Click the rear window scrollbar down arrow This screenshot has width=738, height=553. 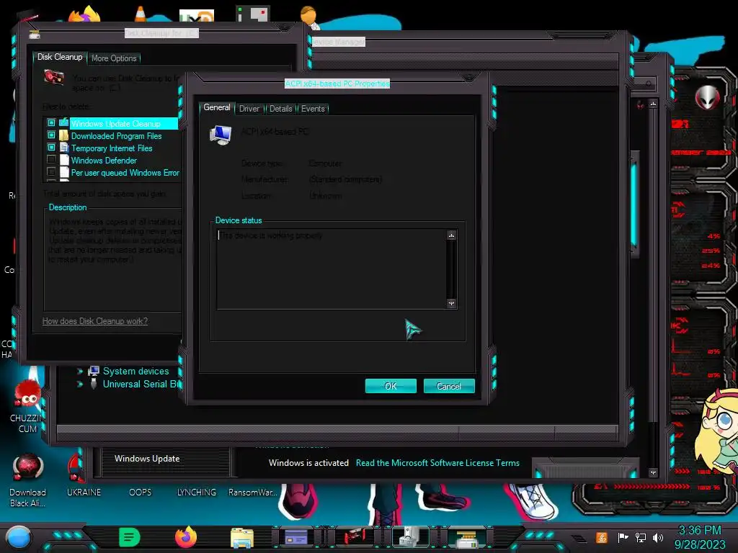(x=653, y=472)
